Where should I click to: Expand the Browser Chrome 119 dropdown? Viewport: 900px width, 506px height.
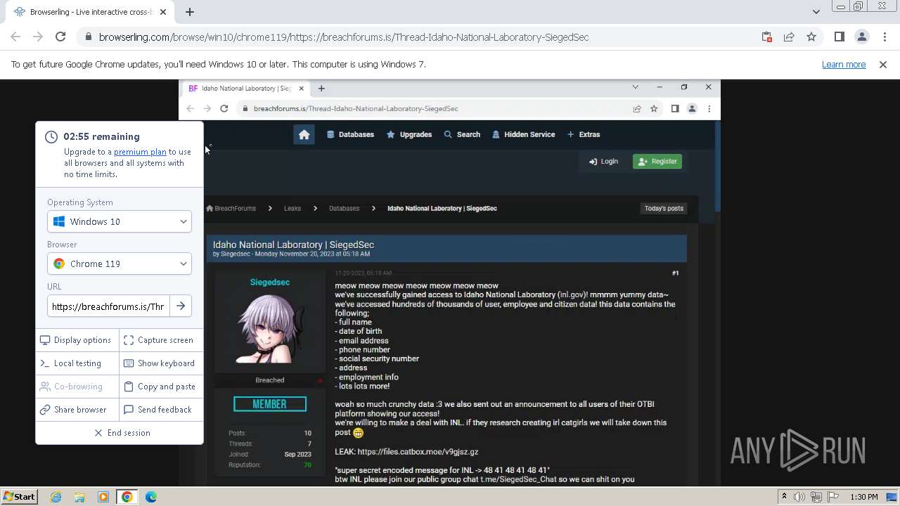[120, 264]
